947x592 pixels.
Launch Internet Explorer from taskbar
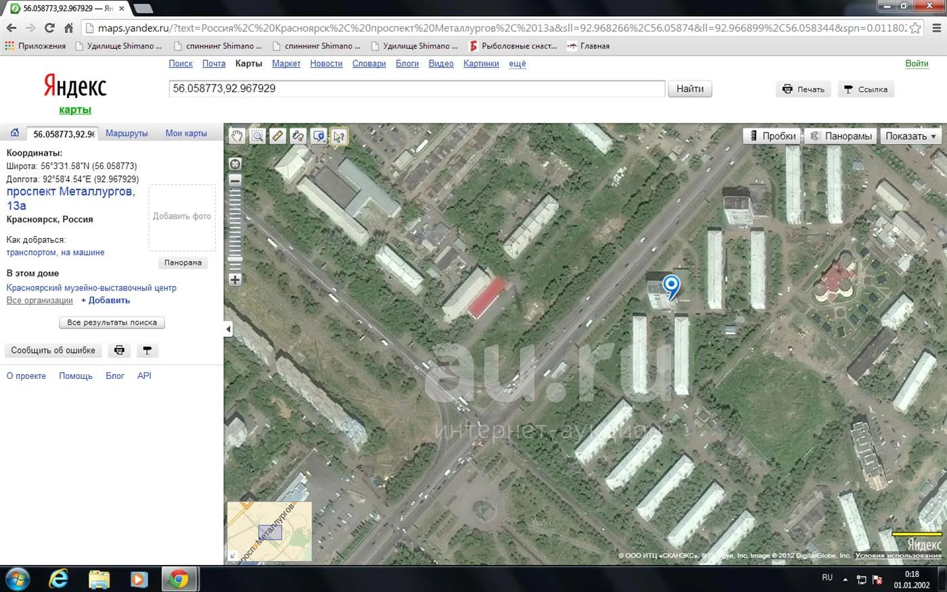click(59, 579)
